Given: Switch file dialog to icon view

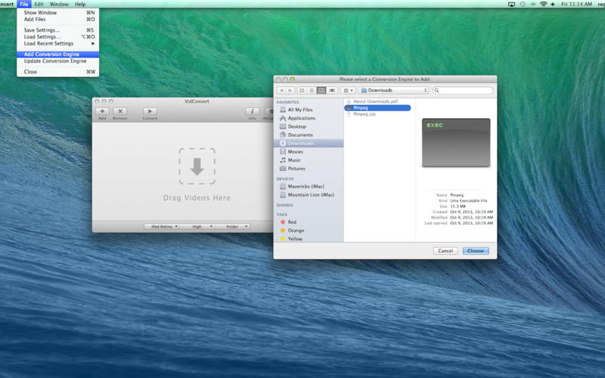Looking at the screenshot, I should pos(302,90).
